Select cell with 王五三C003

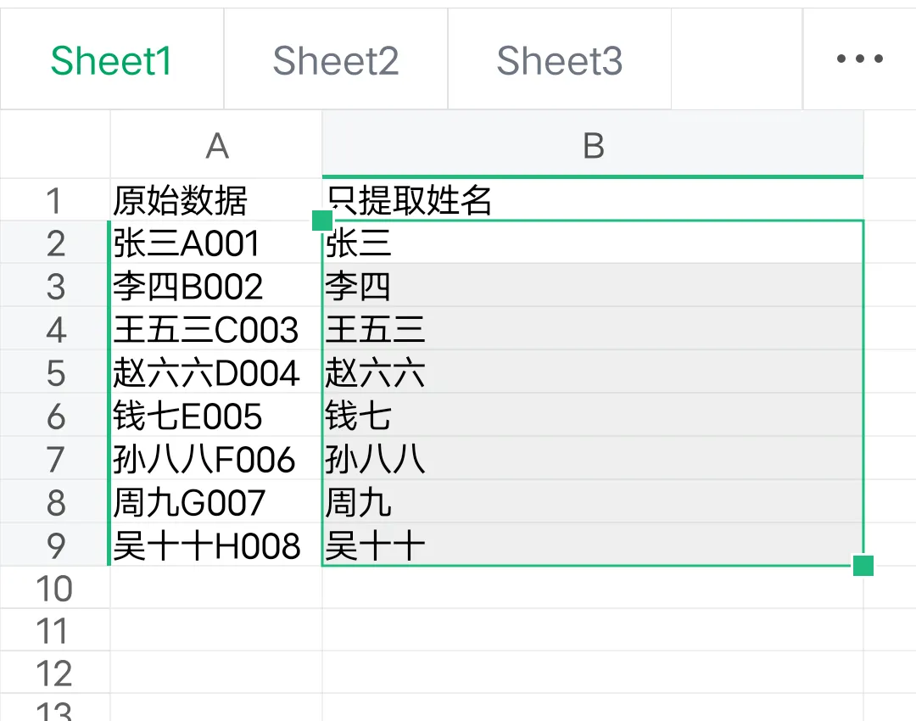click(x=216, y=330)
